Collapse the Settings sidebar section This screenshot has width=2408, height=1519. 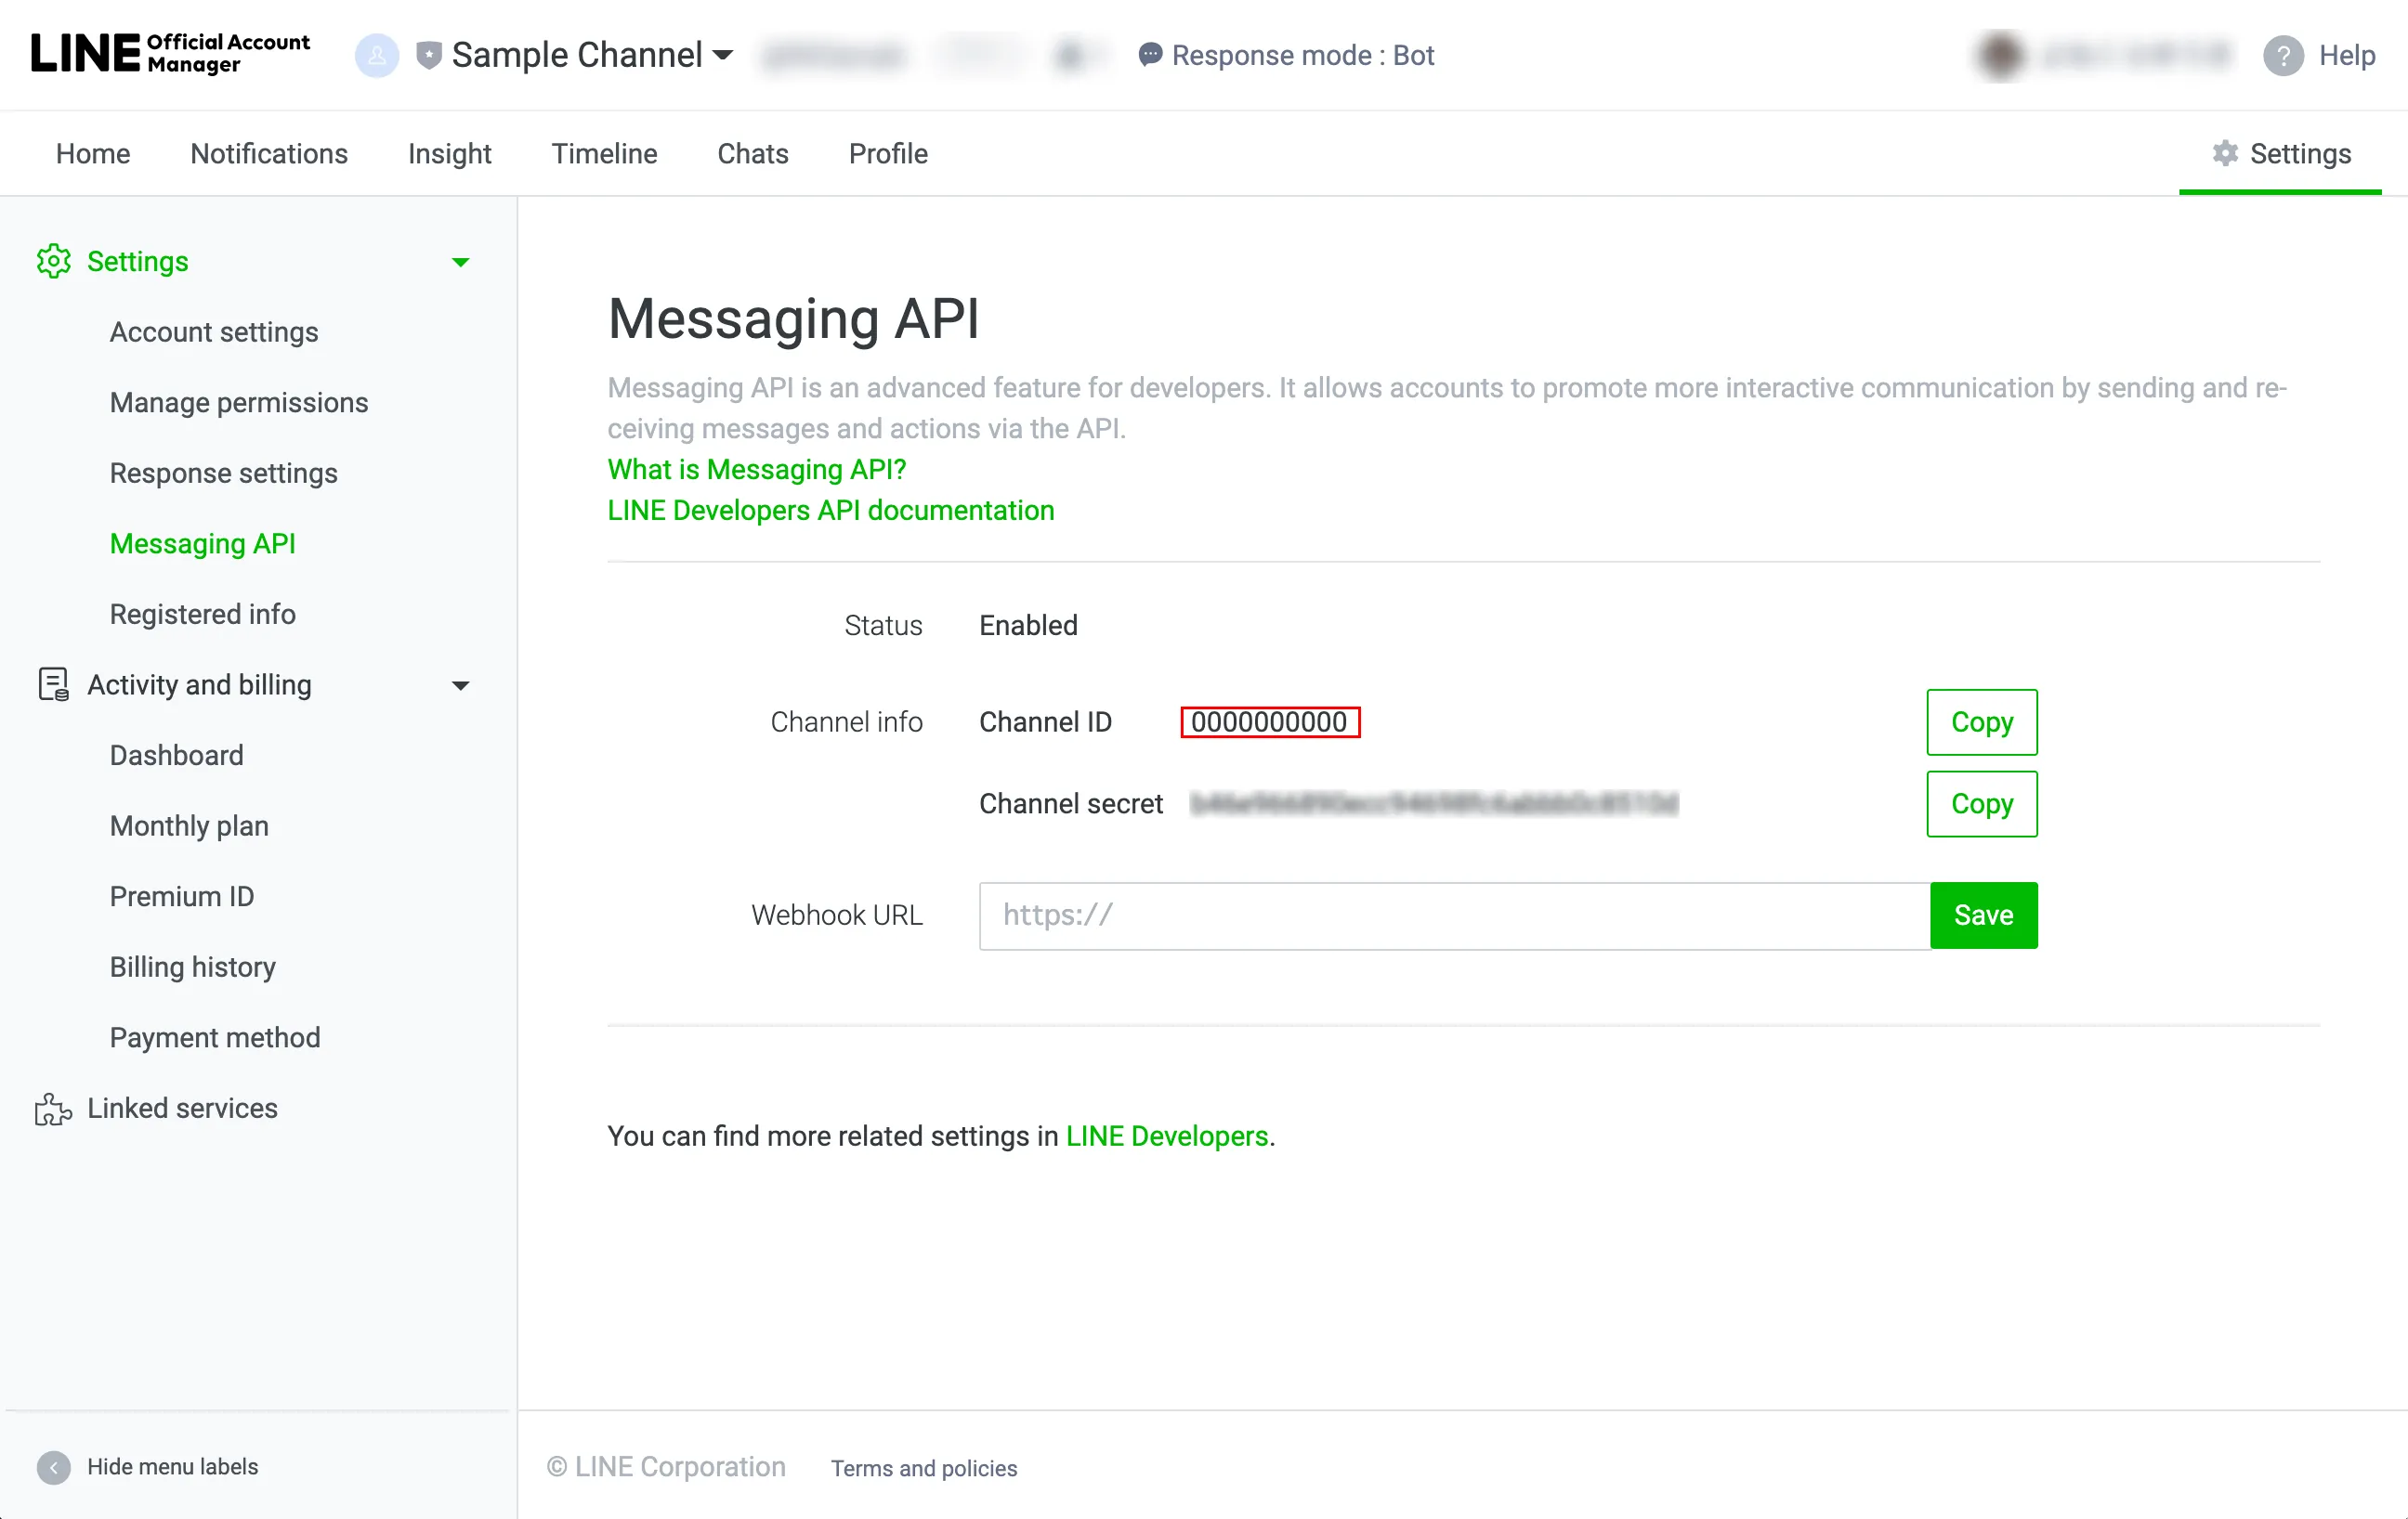tap(460, 262)
